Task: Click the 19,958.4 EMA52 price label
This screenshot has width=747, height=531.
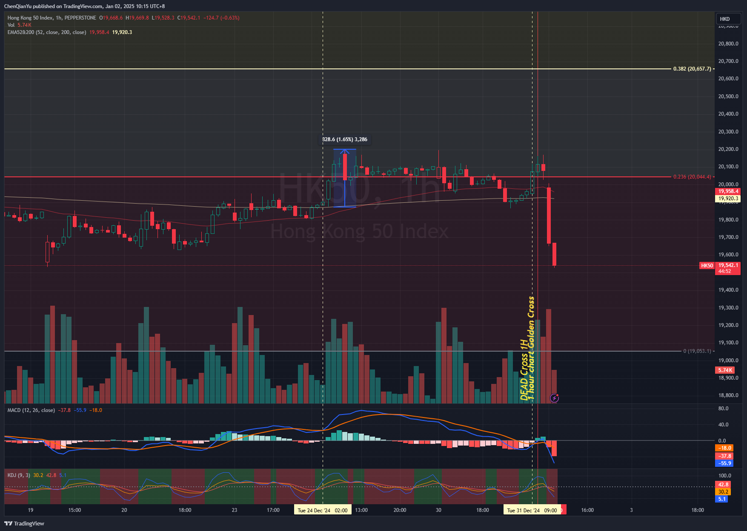Action: (728, 191)
